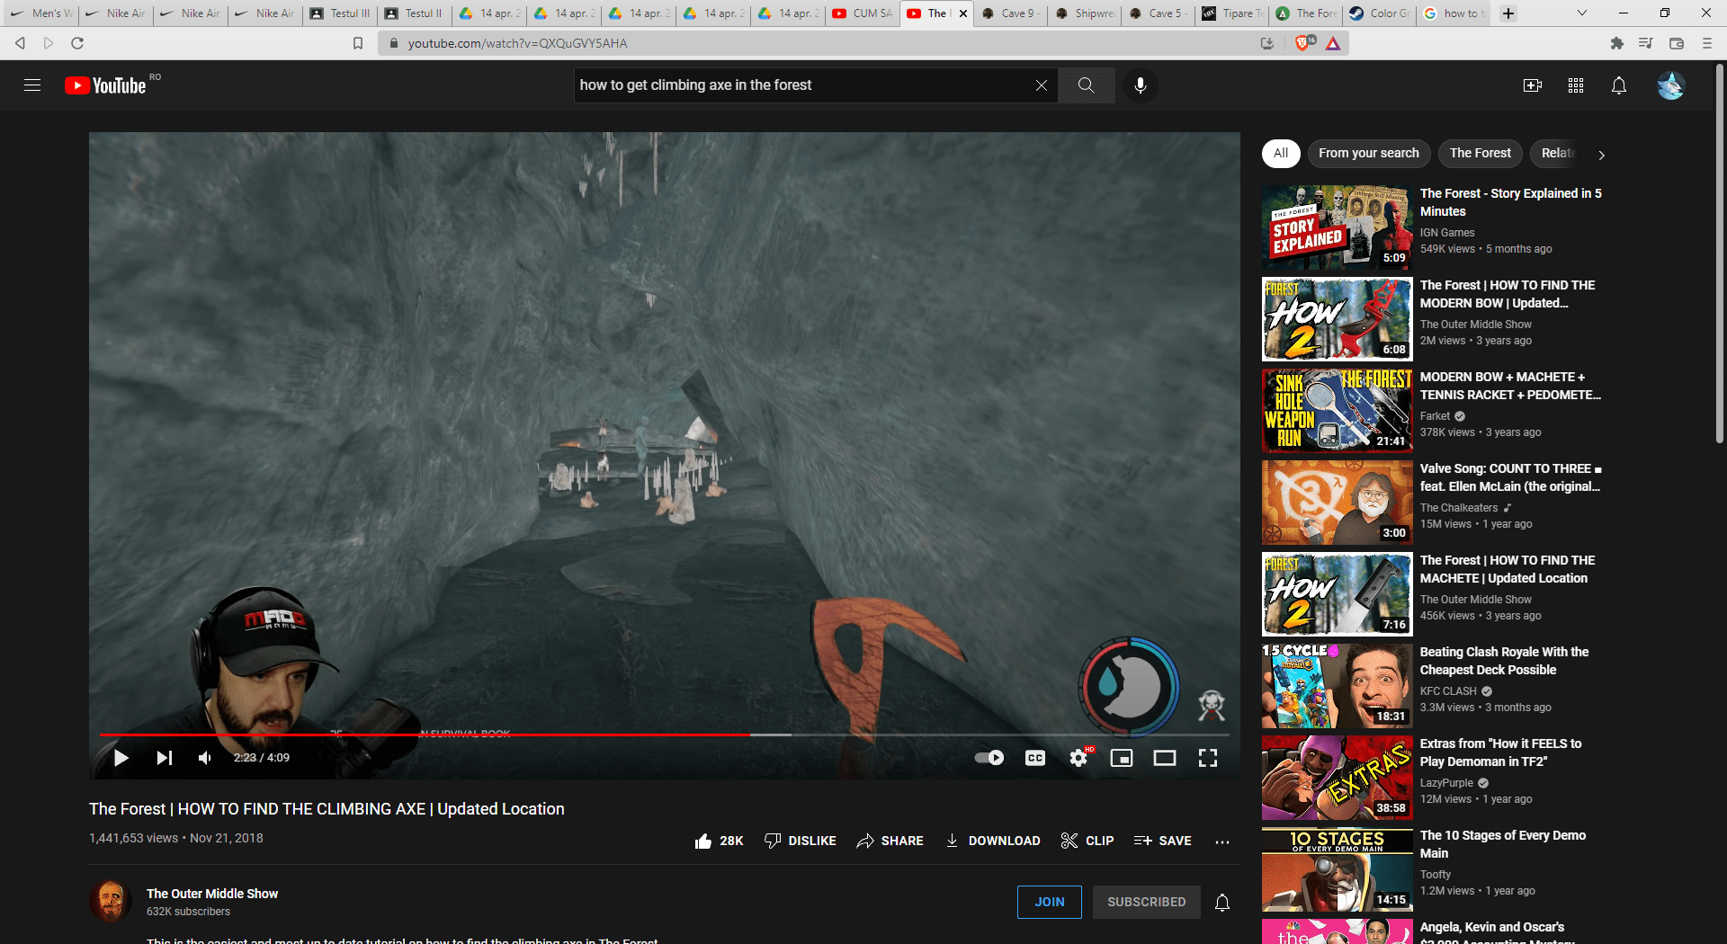1727x944 pixels.
Task: Show more video actions via the three dots
Action: coord(1222,841)
